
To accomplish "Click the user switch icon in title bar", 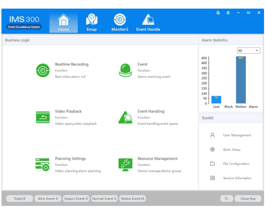I will tap(218, 13).
